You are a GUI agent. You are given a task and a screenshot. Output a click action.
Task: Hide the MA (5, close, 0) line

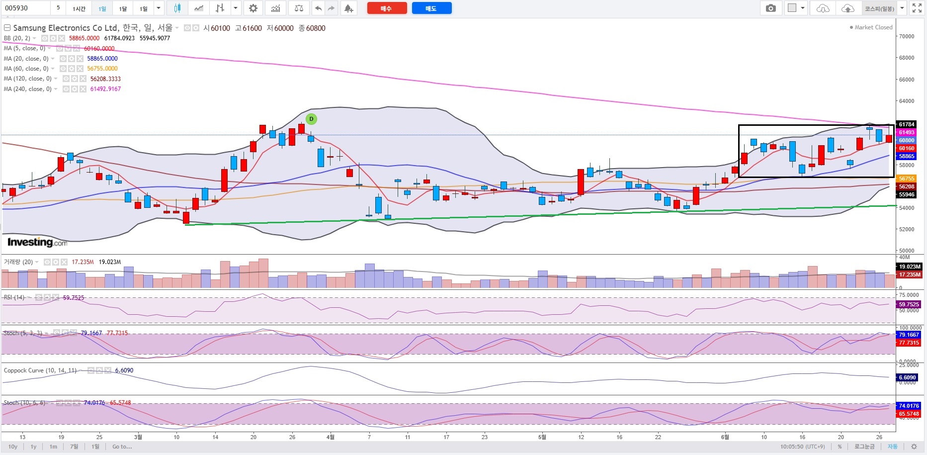(59, 49)
